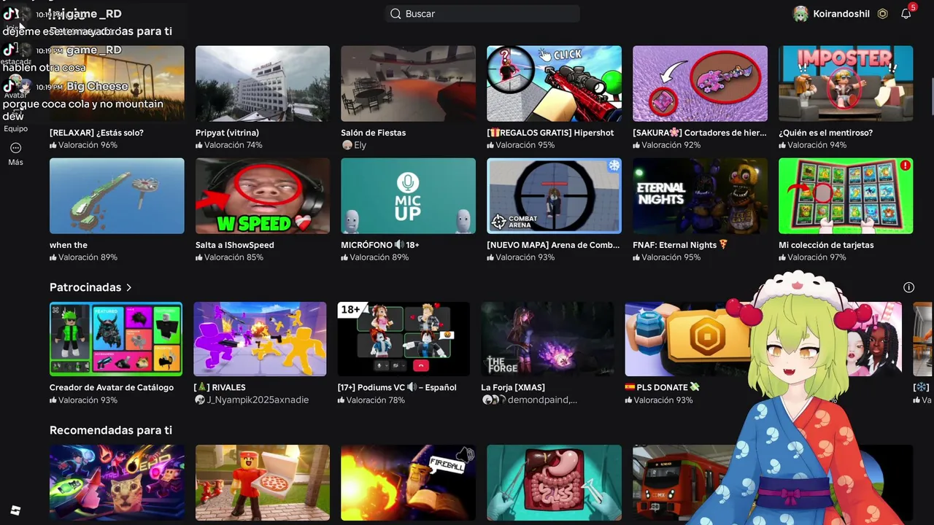Click the Roblox logo icon at bottom-left
934x525 pixels.
(x=15, y=510)
